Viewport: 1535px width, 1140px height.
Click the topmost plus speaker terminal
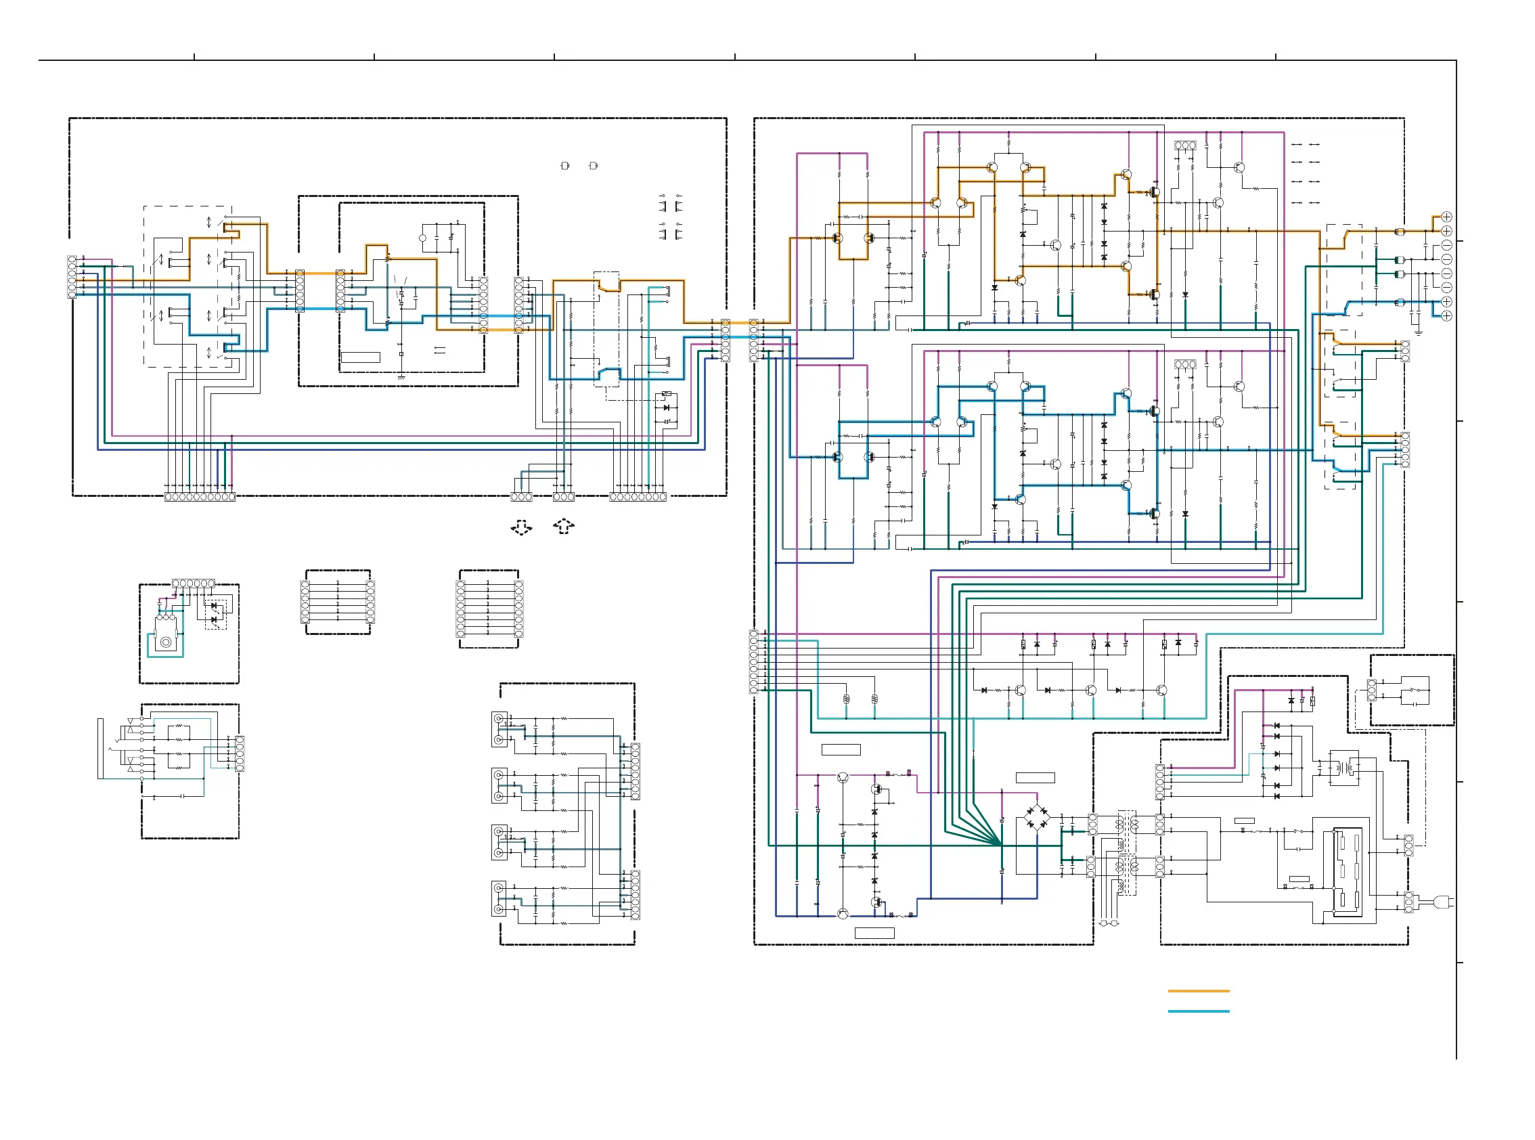pyautogui.click(x=1447, y=217)
